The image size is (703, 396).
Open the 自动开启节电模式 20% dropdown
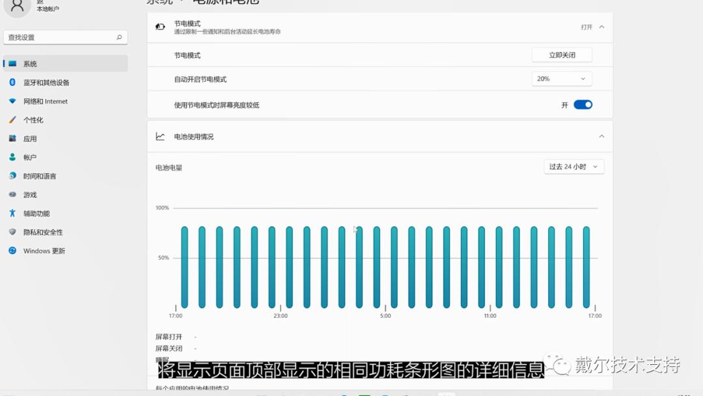coord(561,78)
